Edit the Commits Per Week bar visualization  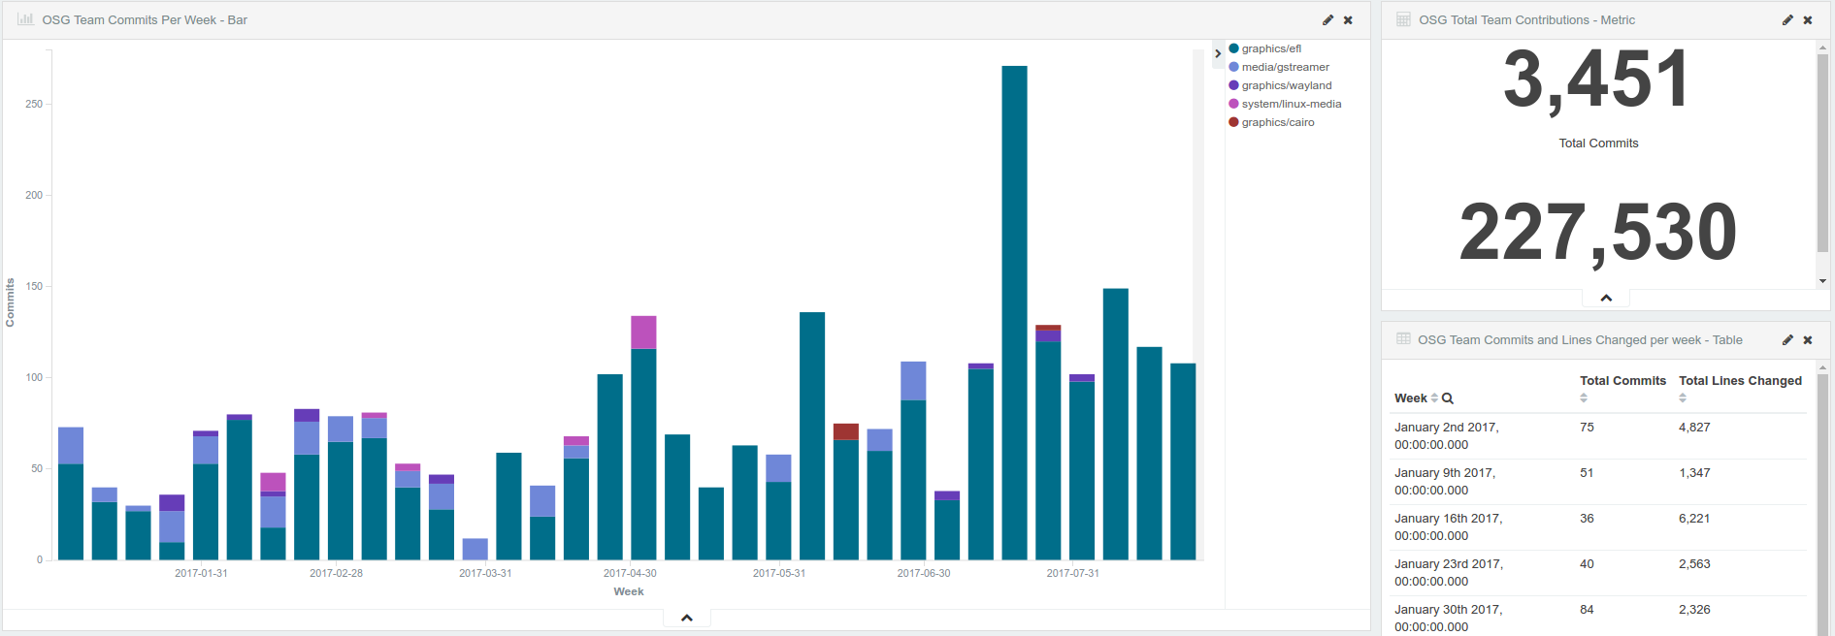click(1327, 20)
